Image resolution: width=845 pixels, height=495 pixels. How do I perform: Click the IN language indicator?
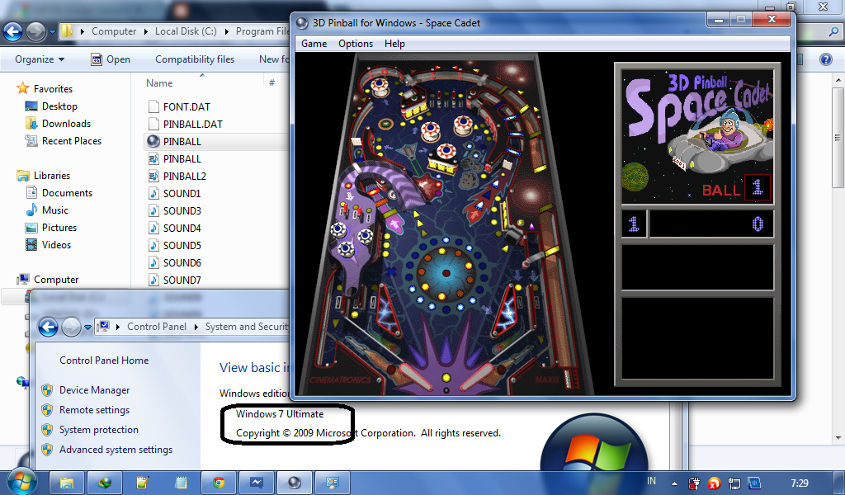pyautogui.click(x=652, y=481)
